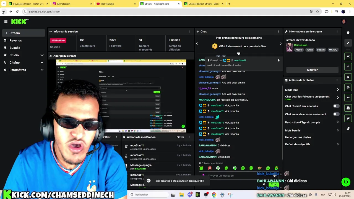Image resolution: width=354 pixels, height=199 pixels.
Task: Open Définir des objectifs chevron
Action: tap(338, 144)
